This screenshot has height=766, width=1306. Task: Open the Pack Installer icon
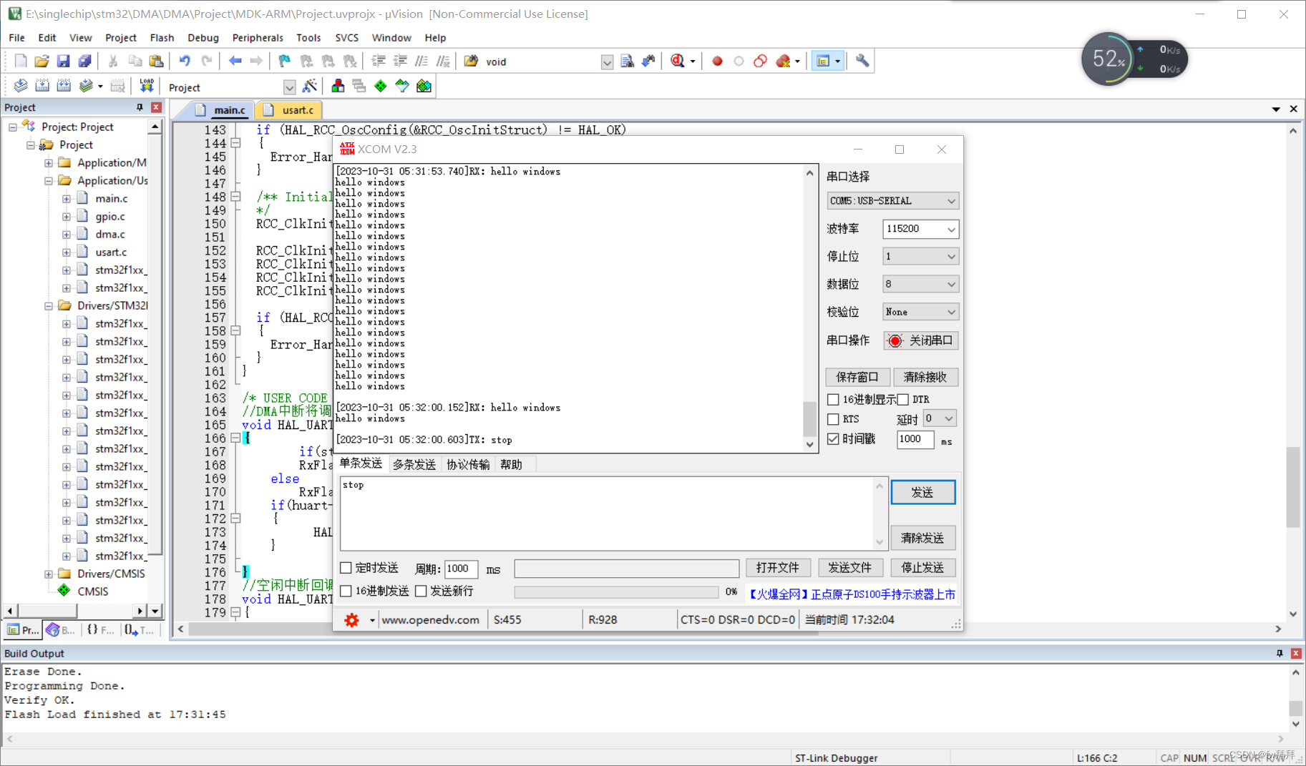click(424, 87)
